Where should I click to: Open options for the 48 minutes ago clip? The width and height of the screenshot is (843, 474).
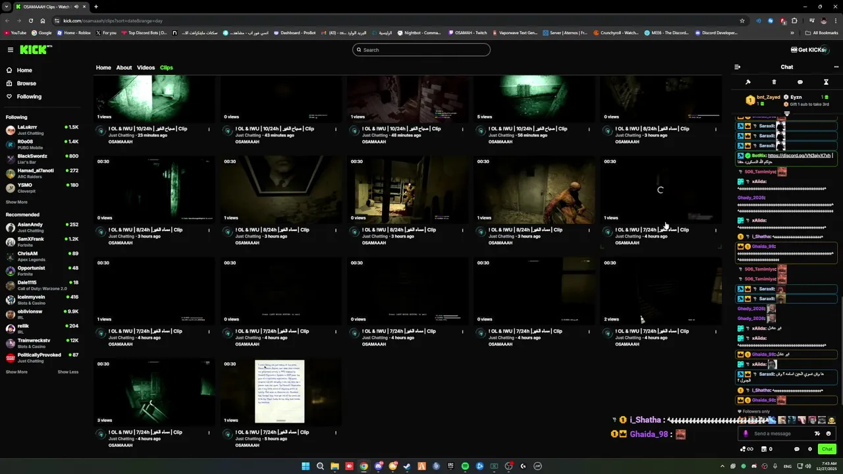coord(462,129)
